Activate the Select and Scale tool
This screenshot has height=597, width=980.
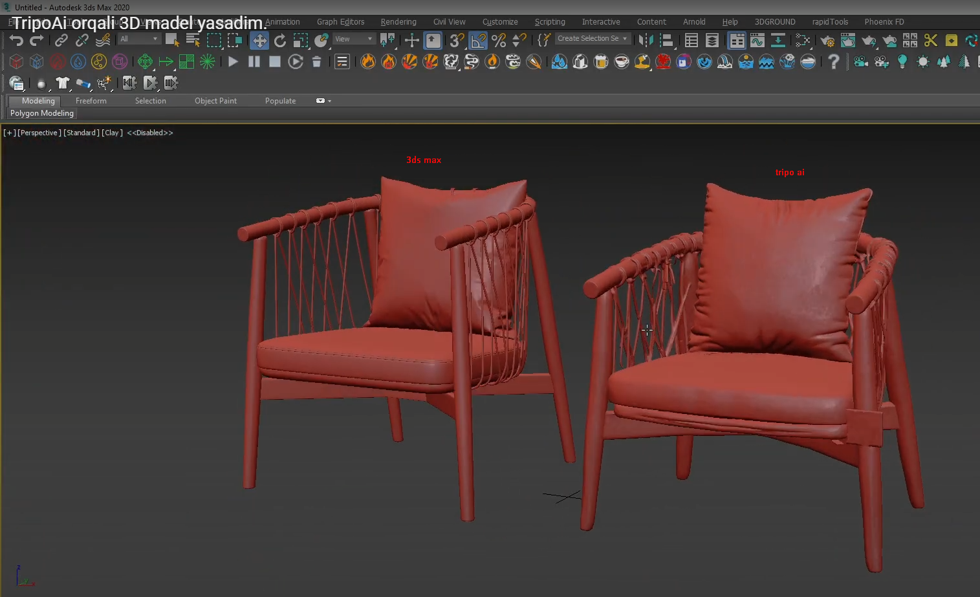[x=301, y=41]
